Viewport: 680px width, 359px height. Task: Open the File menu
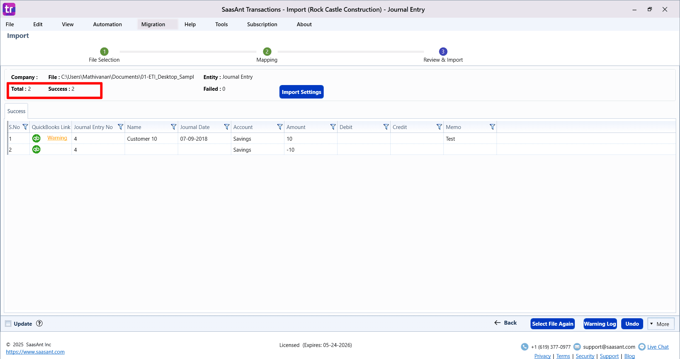[10, 24]
